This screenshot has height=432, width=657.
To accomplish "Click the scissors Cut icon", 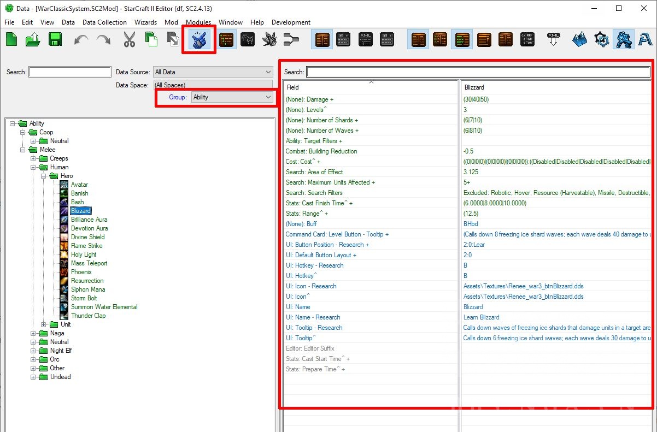I will coord(130,40).
